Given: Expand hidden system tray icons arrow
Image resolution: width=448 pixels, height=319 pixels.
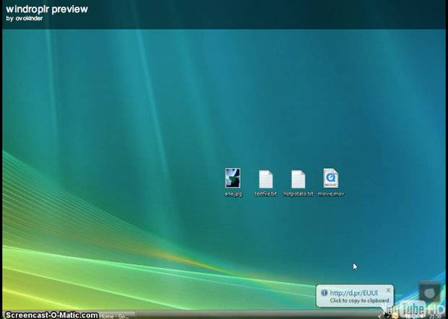Looking at the screenshot, I should tap(379, 316).
